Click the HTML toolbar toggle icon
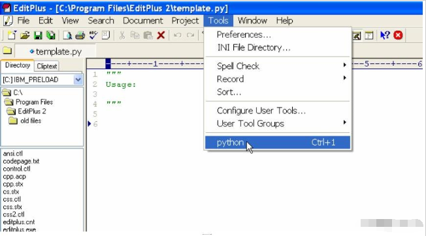Image resolution: width=426 pixels, height=236 pixels. pos(106,35)
